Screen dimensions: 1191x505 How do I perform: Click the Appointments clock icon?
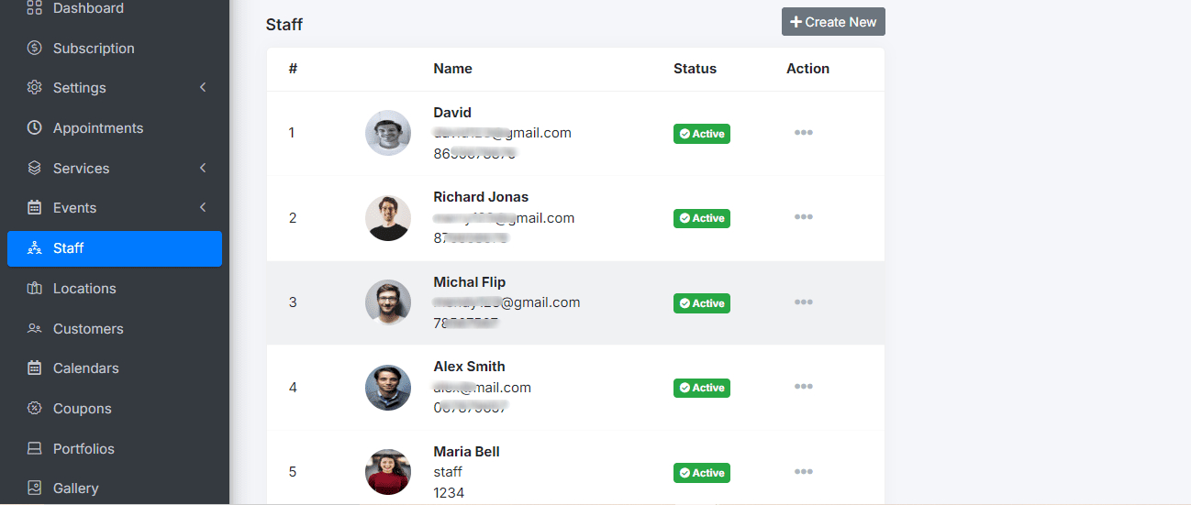coord(35,127)
